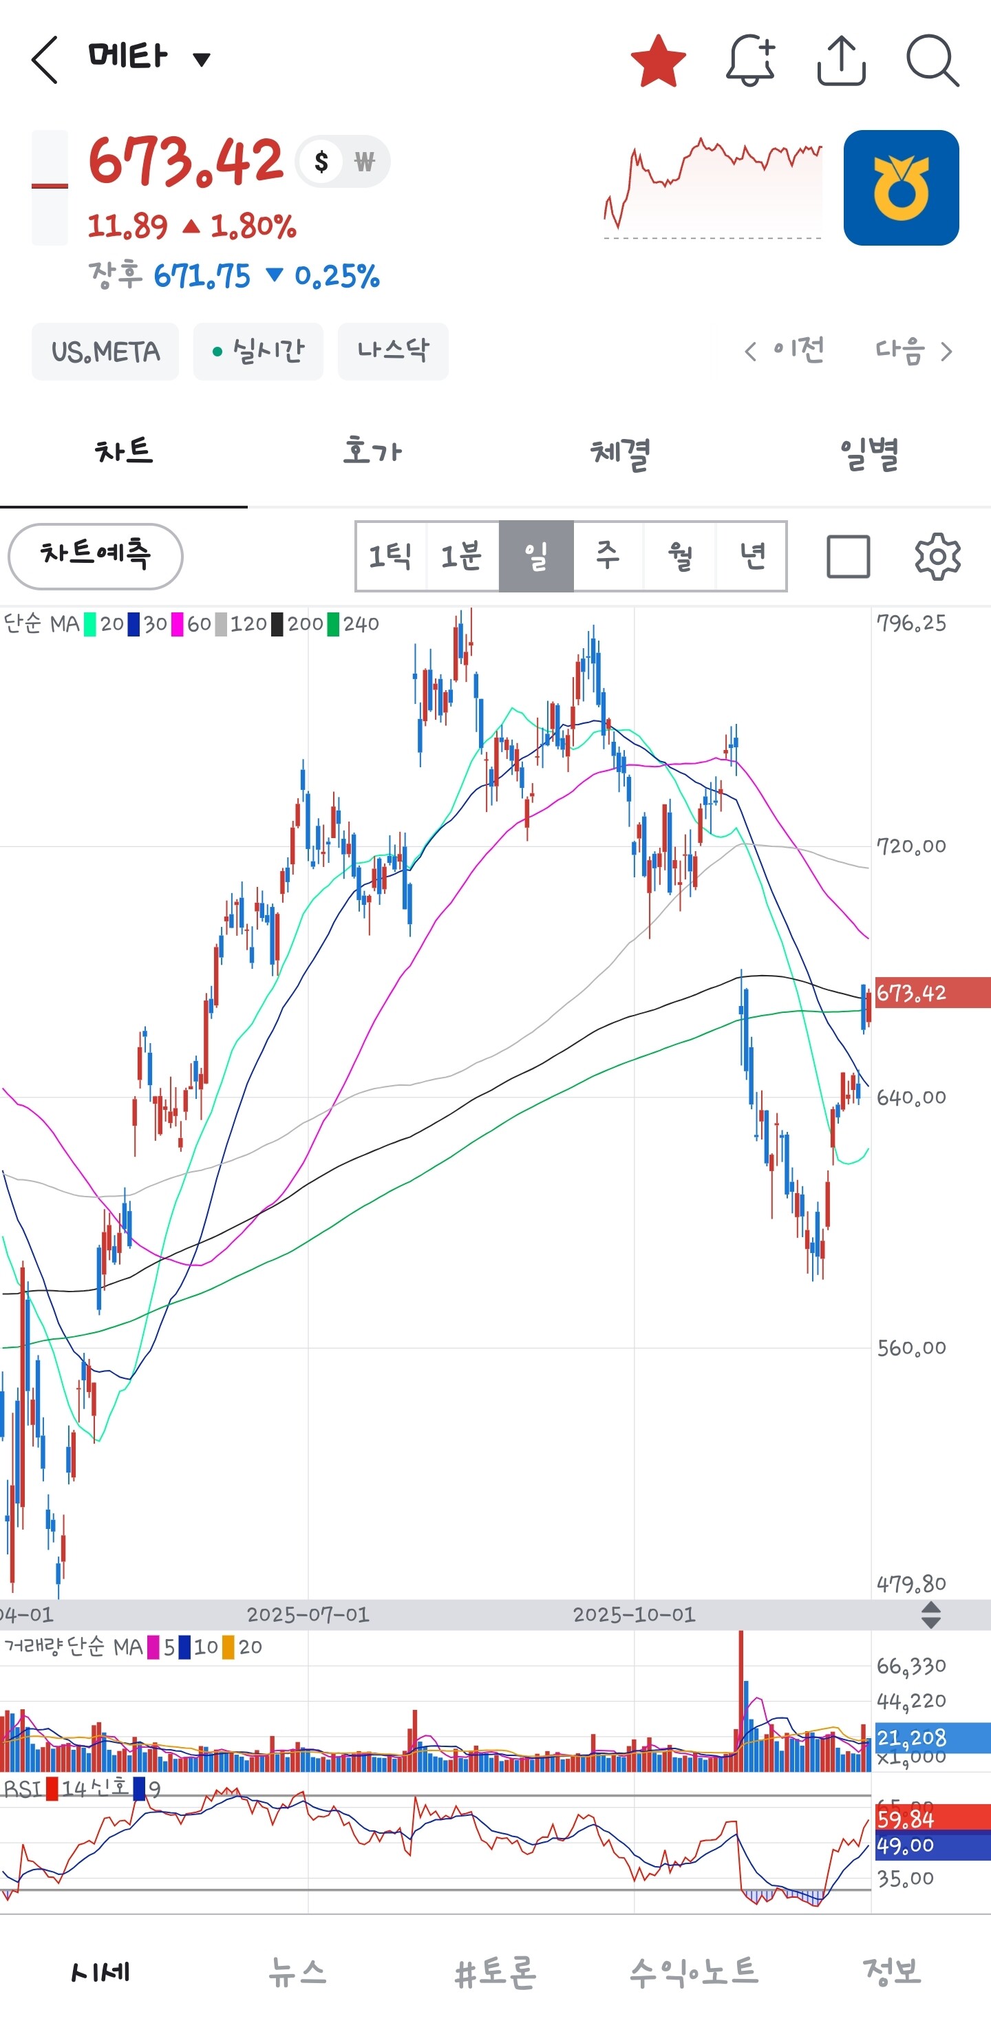991x2034 pixels.
Task: Tap the 21,208 volume value tag
Action: 933,1737
